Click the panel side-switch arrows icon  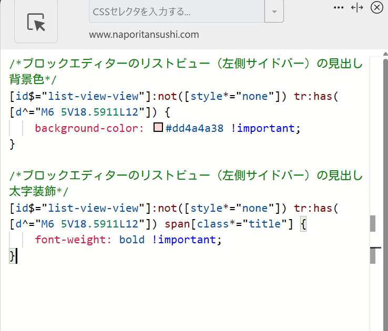coord(357,7)
